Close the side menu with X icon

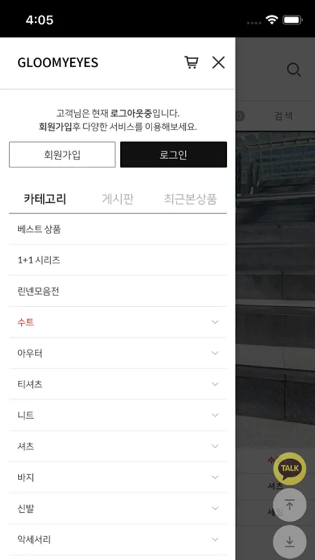218,62
